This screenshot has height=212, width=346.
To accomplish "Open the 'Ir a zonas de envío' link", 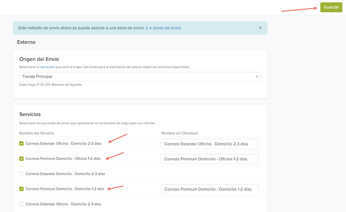I will pyautogui.click(x=163, y=28).
